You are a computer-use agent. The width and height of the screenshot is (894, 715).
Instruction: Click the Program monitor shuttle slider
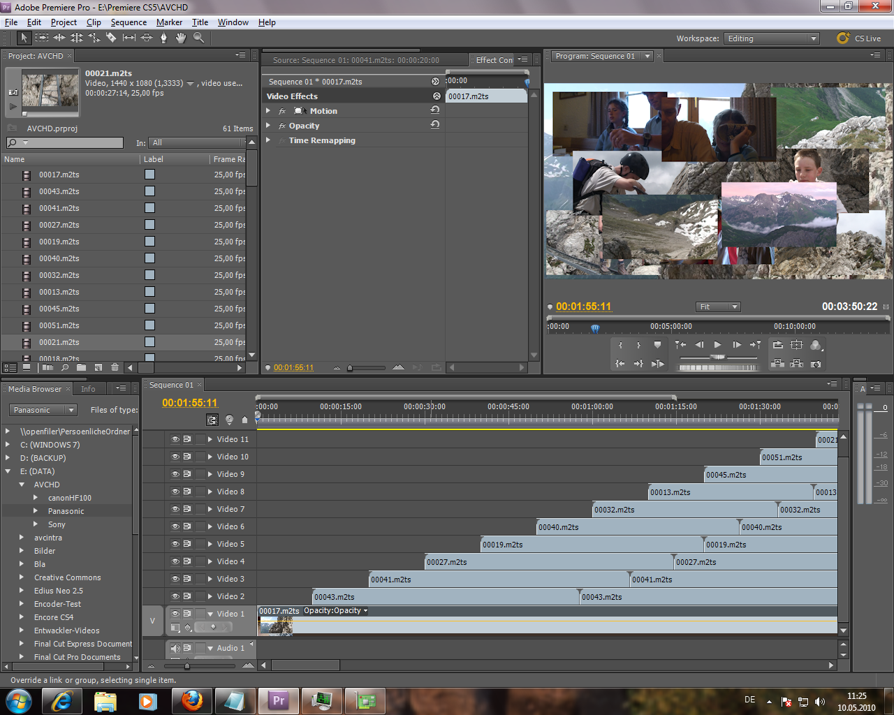(717, 357)
